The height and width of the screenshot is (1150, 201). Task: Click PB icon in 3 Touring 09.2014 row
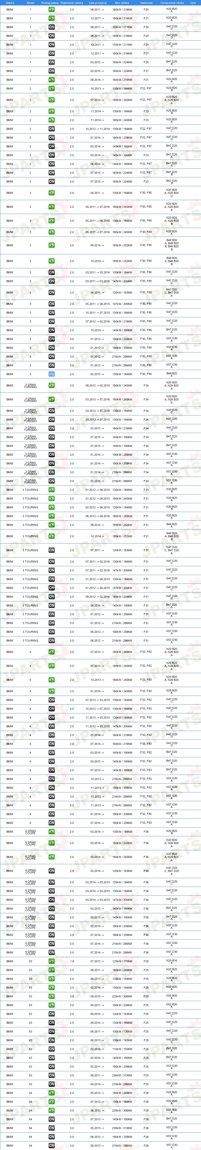[52, 525]
